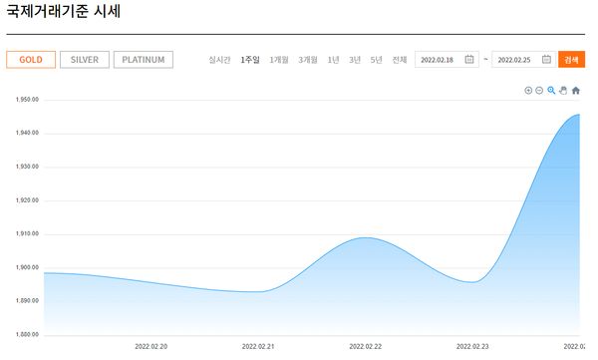Screen dimensions: 598x360
Task: Click the 1,950.00 y-axis label
Action: [27, 100]
